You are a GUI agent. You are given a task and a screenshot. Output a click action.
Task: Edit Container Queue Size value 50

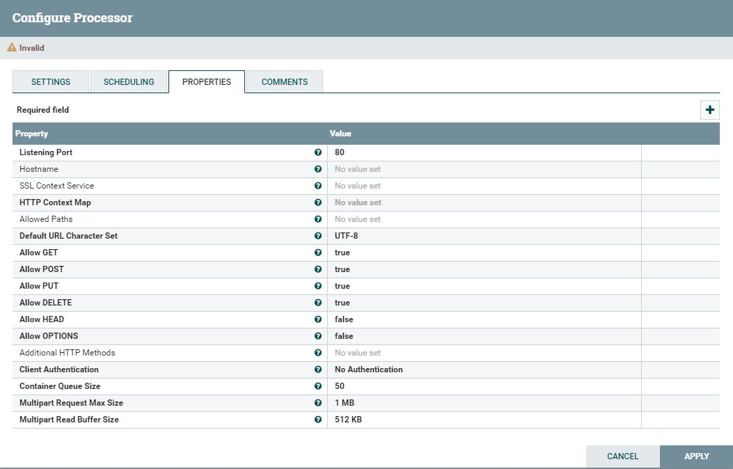coord(484,386)
